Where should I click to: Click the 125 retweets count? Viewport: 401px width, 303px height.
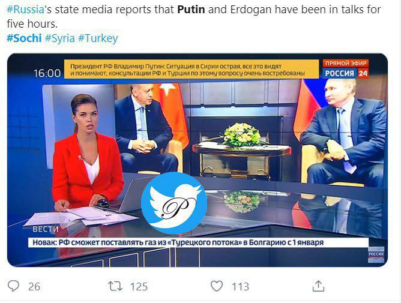click(139, 287)
